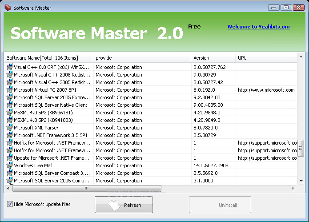Click the icon beside Microsoft Visual C++ 2005 Redist
309x222 pixels.
[10, 82]
